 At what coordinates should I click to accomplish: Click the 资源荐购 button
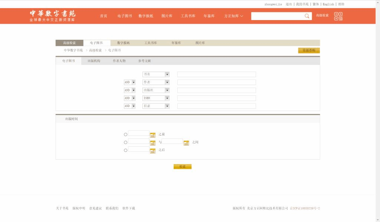pyautogui.click(x=308, y=50)
